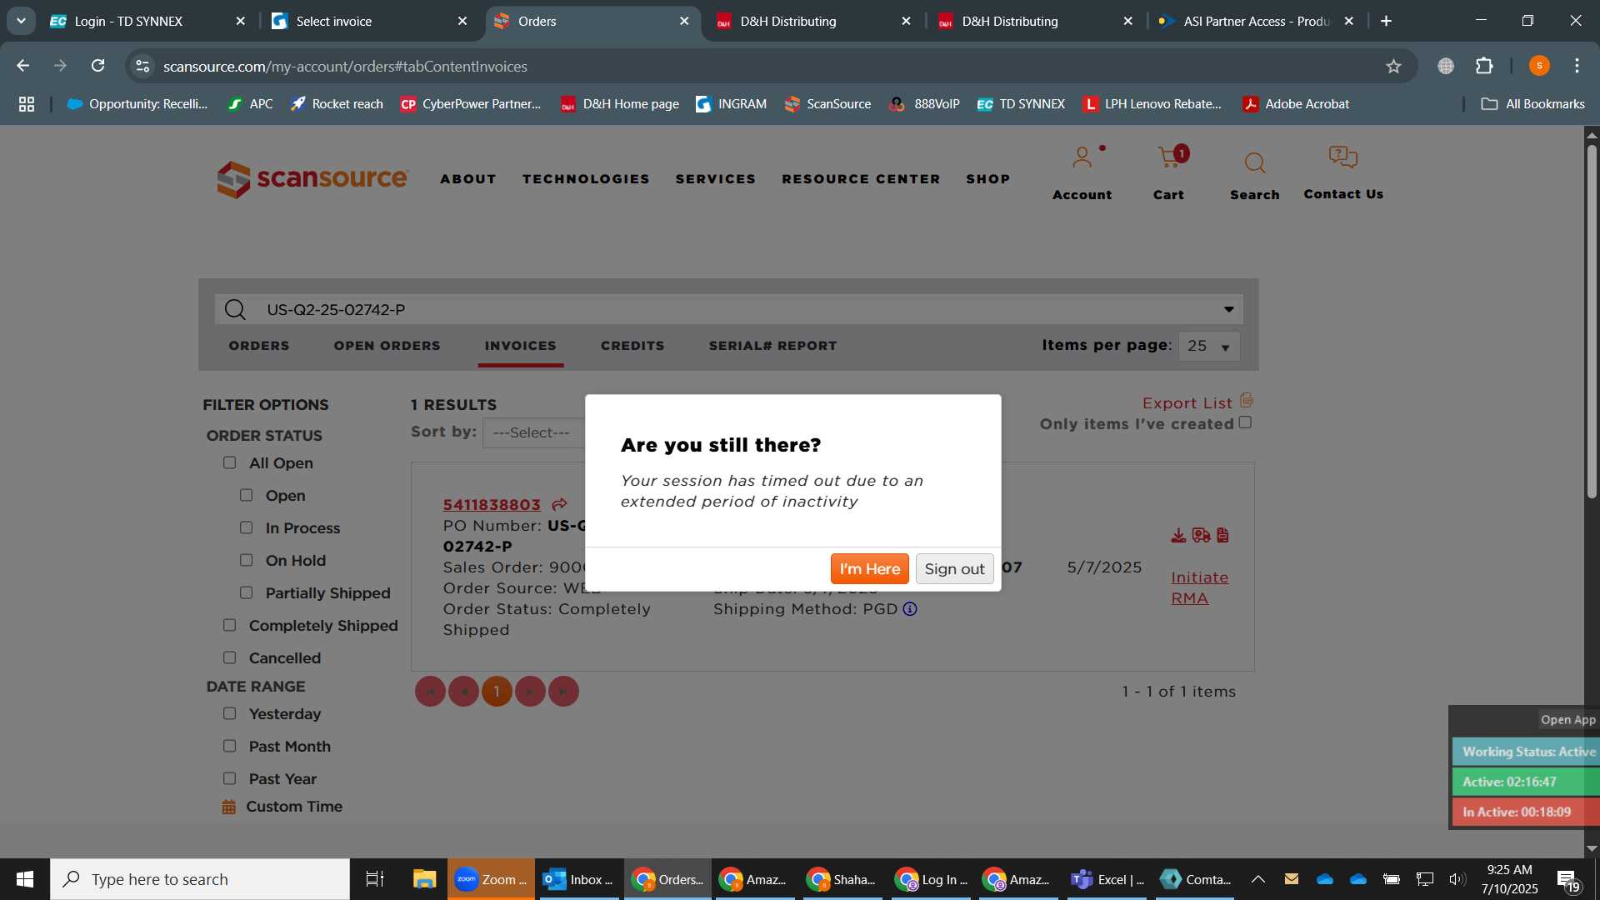Check the On Hold checkbox
Viewport: 1600px width, 900px height.
[247, 560]
